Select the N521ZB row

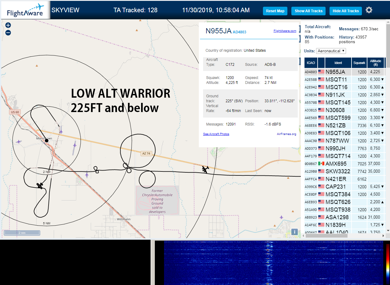click(344, 126)
